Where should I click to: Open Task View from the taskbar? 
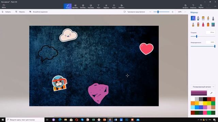(47, 120)
